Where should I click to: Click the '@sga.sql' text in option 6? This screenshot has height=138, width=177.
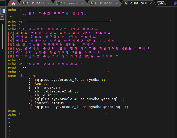(x=109, y=99)
